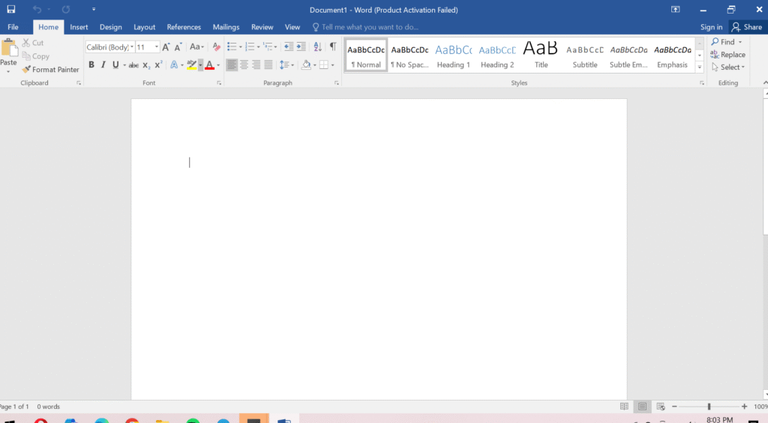768x423 pixels.
Task: Increase paragraph indent
Action: coord(301,47)
